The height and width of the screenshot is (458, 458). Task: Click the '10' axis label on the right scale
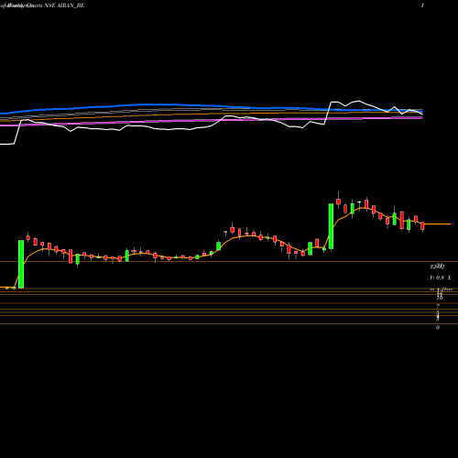[440, 298]
